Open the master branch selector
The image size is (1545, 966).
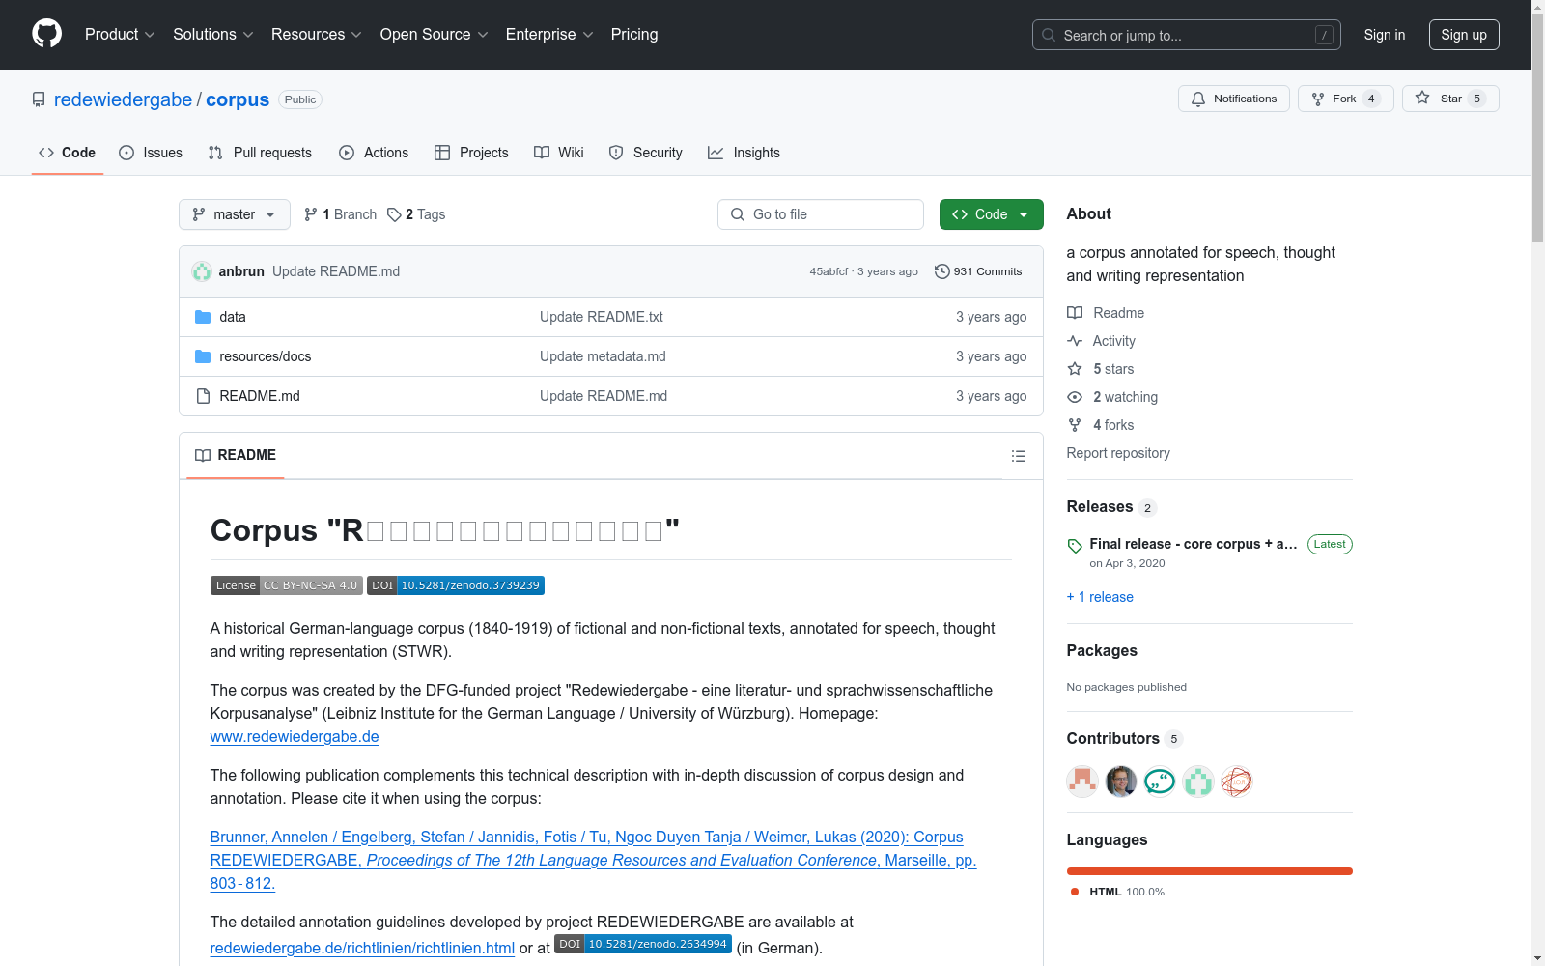(x=235, y=214)
